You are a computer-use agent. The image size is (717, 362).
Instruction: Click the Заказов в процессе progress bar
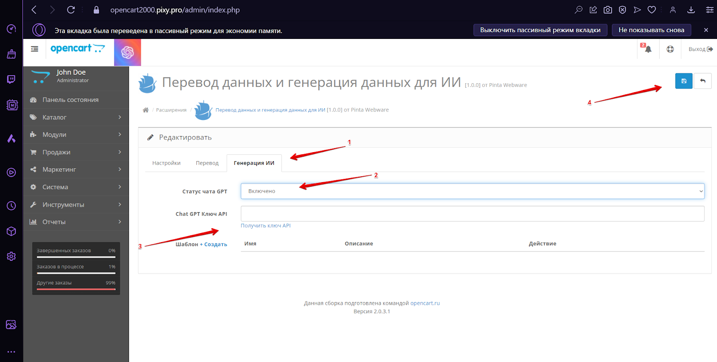point(76,273)
